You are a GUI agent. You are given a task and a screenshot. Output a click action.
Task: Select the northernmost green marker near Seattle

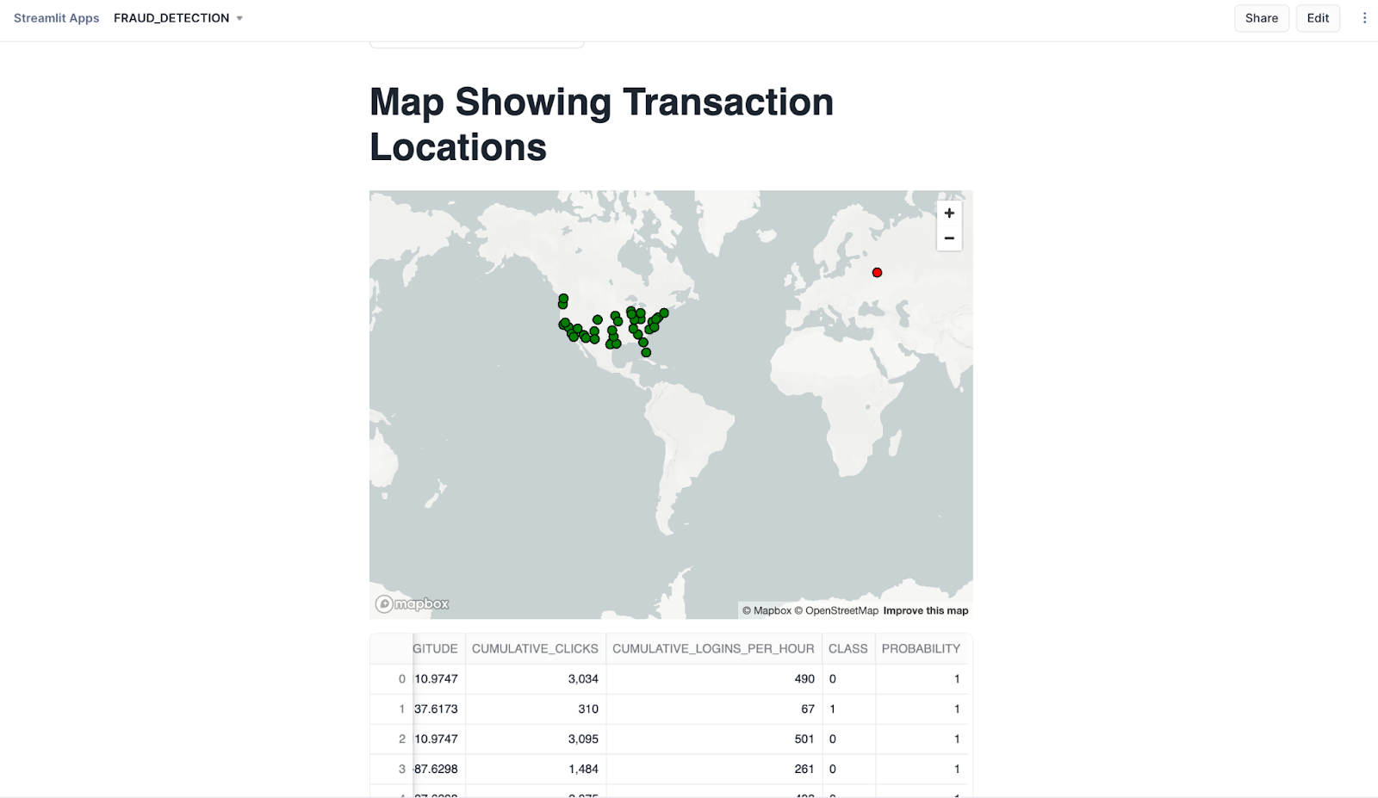[562, 300]
